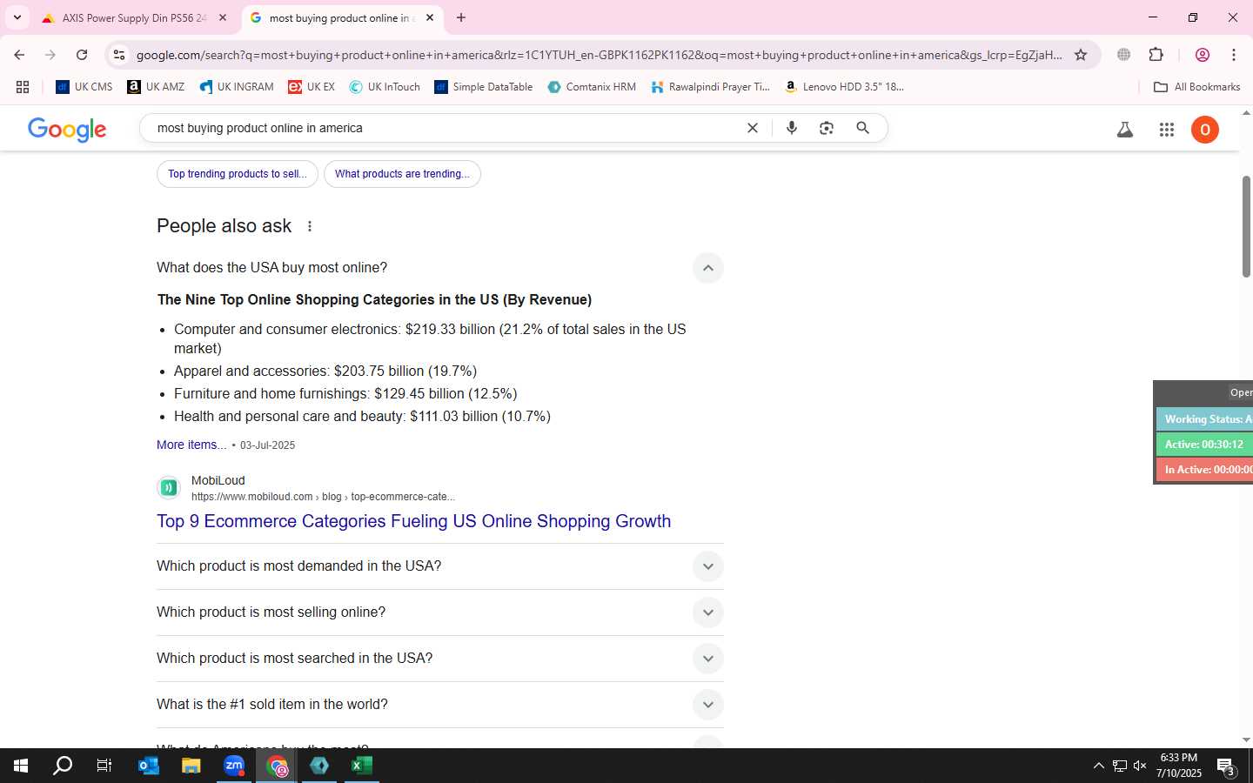This screenshot has height=783, width=1253.
Task: Click the 'Top trending products to sell...' chip
Action: (238, 174)
